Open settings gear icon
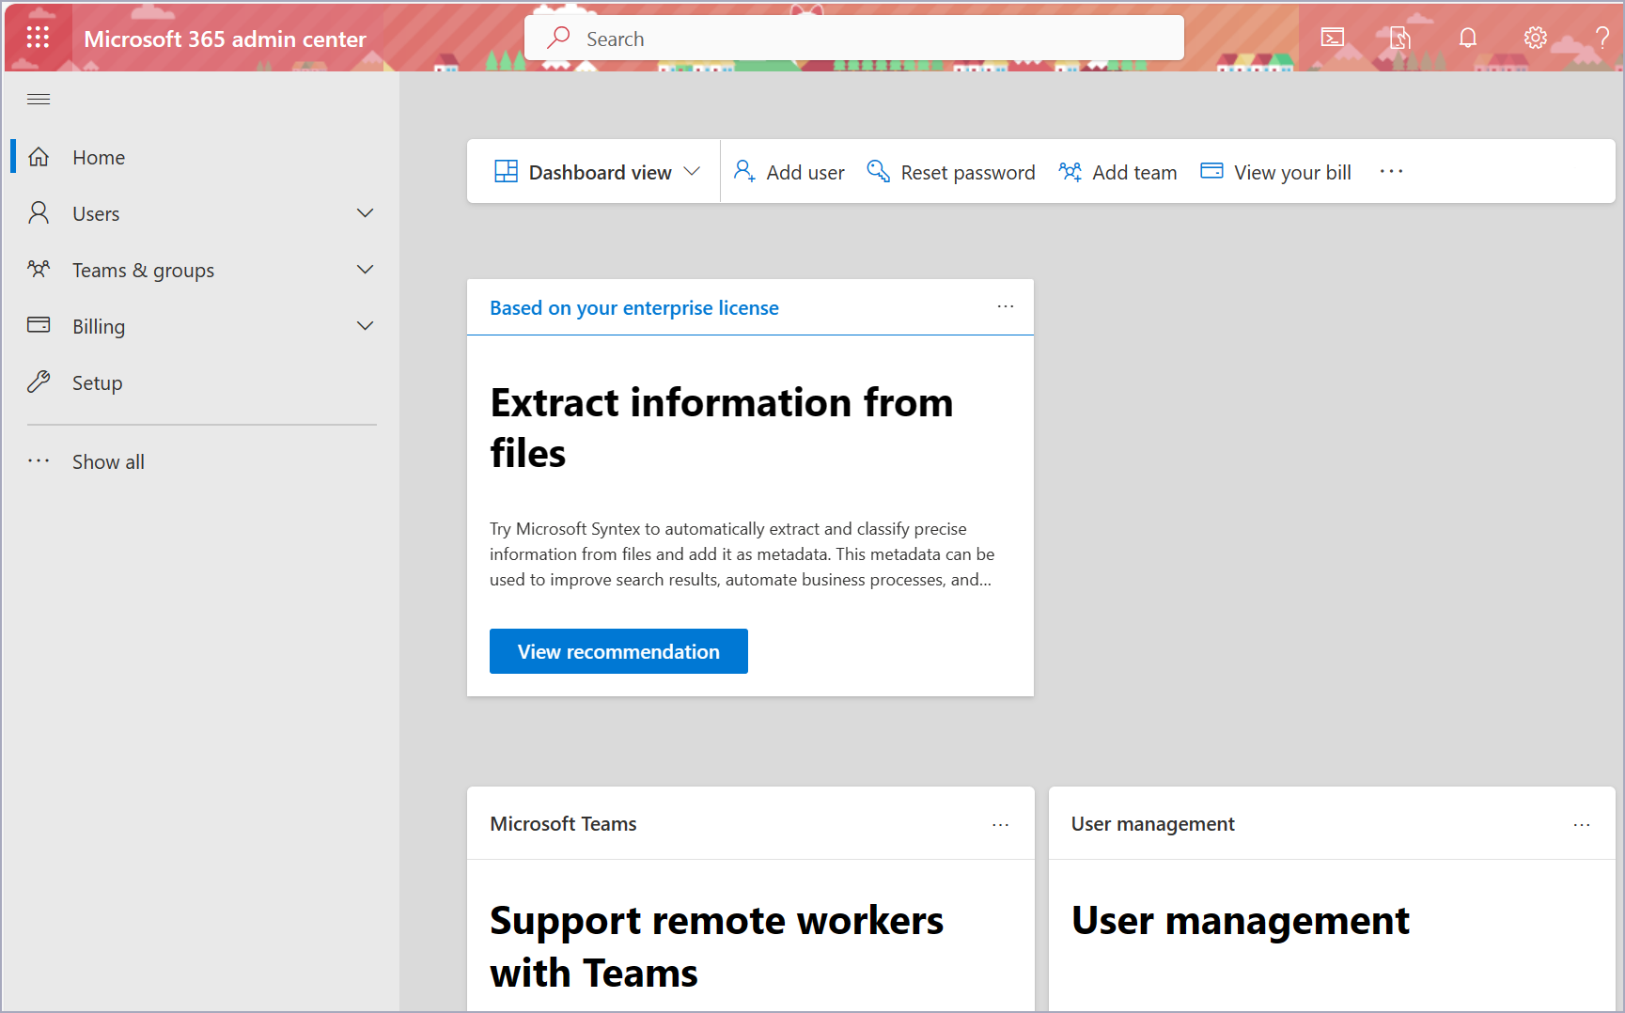 1536,38
